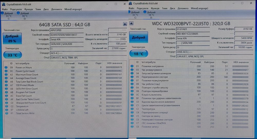Select Цикли завантаження/розвантаження attribute text
The image size is (257, 139).
[161, 105]
